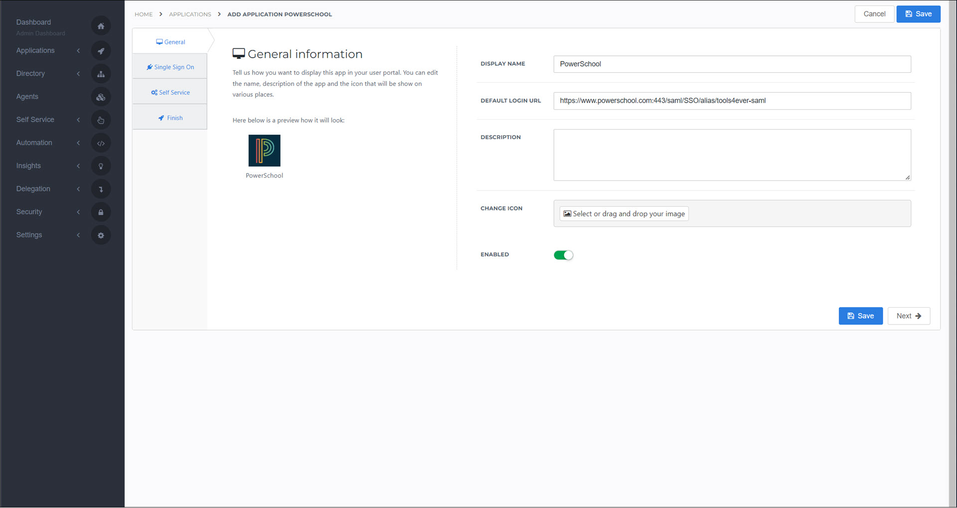957x508 pixels.
Task: Click the monitor icon beside General information
Action: click(x=239, y=54)
